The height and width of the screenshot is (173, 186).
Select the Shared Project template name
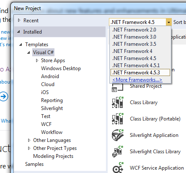(x=146, y=86)
